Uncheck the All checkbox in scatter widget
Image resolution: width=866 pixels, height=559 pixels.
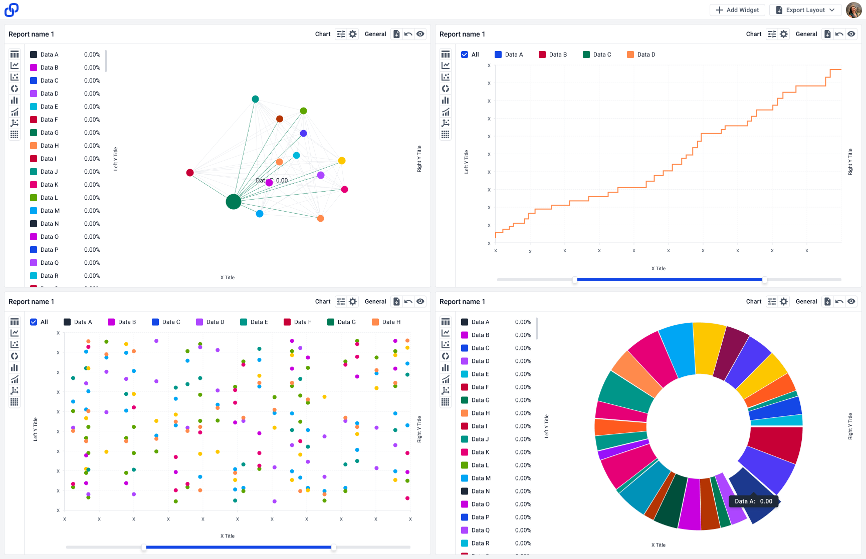pos(34,322)
